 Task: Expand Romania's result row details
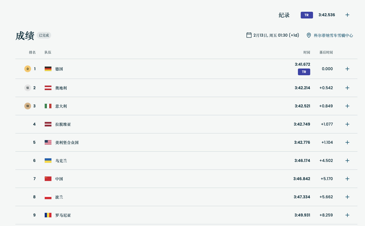point(347,215)
